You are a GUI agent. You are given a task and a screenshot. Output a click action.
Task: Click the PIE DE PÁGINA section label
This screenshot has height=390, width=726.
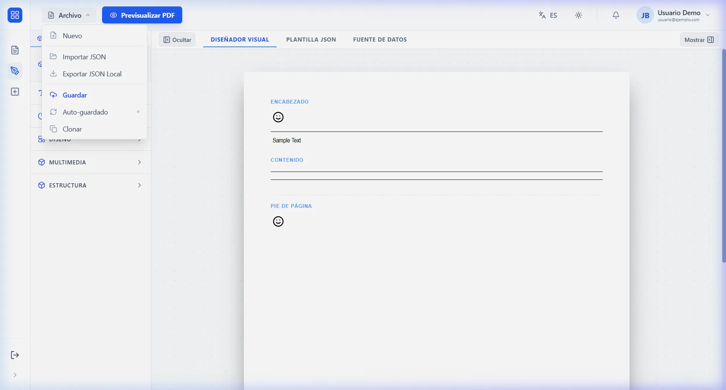[x=291, y=206]
